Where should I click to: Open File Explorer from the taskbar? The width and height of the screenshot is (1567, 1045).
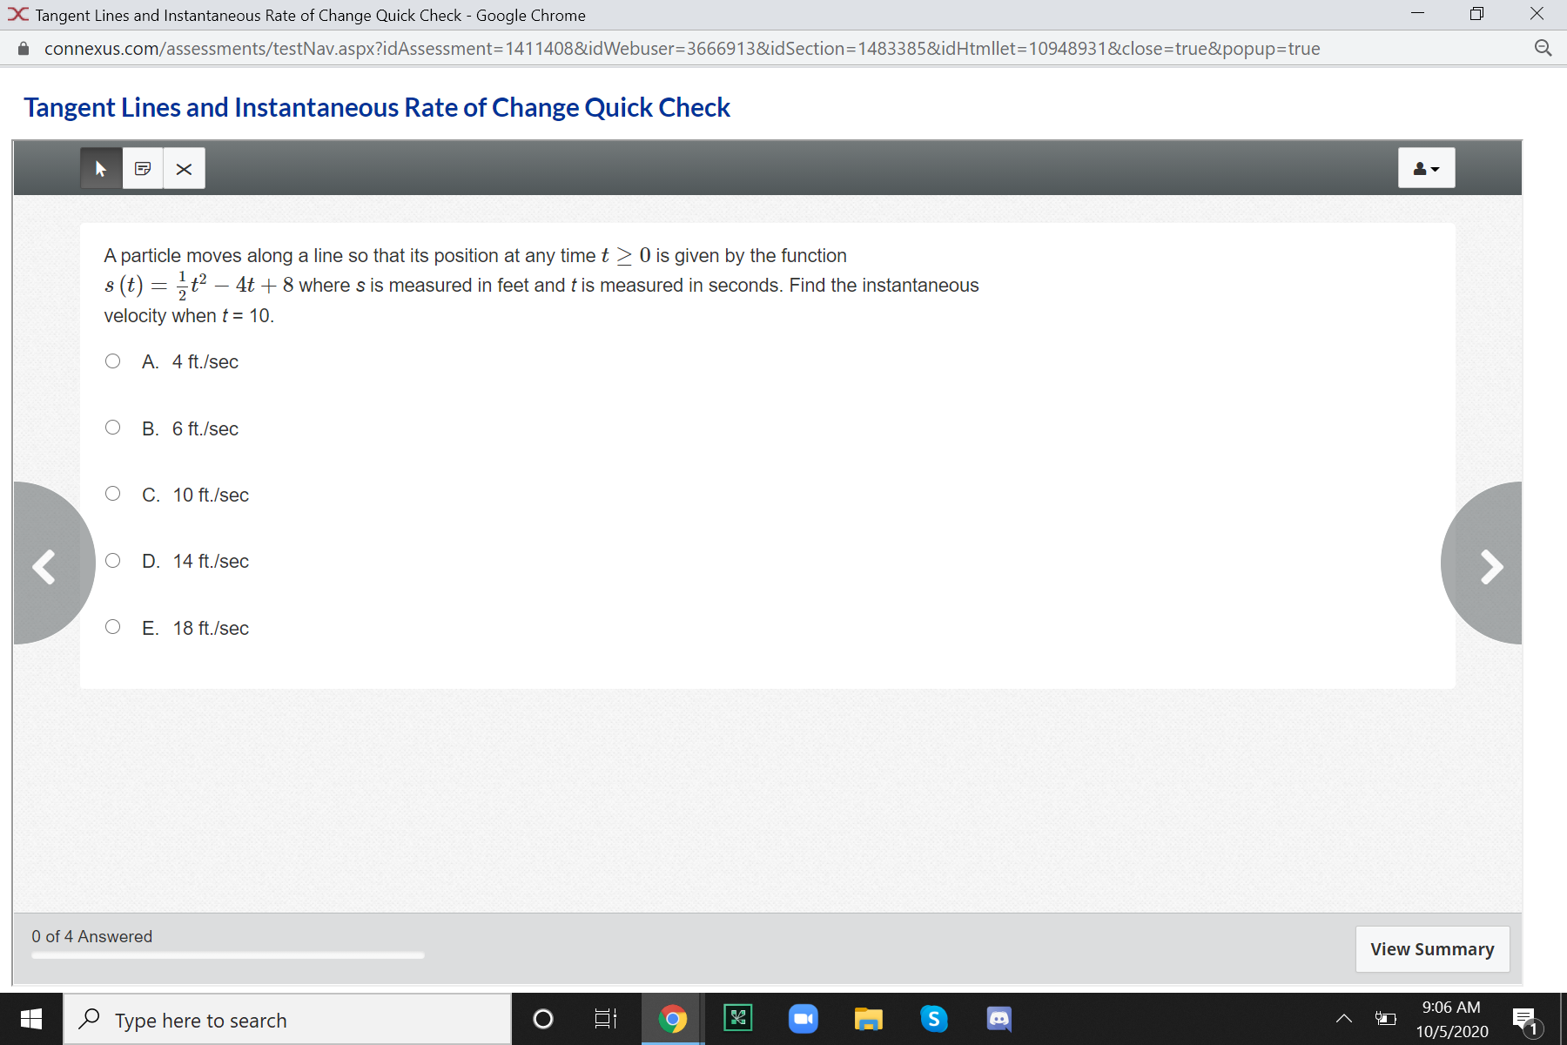(868, 1018)
